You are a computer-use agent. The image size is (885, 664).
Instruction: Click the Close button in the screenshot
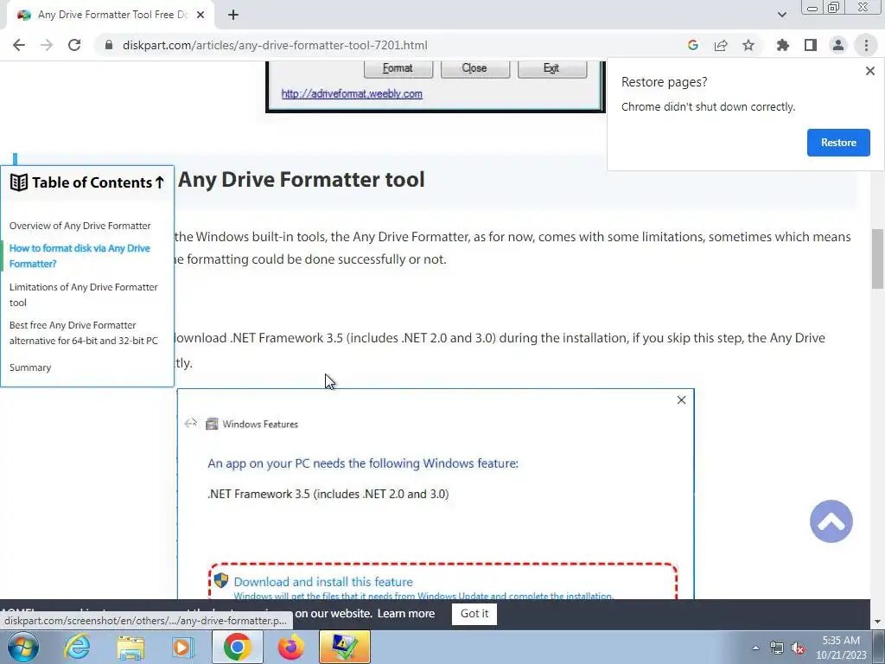point(474,68)
